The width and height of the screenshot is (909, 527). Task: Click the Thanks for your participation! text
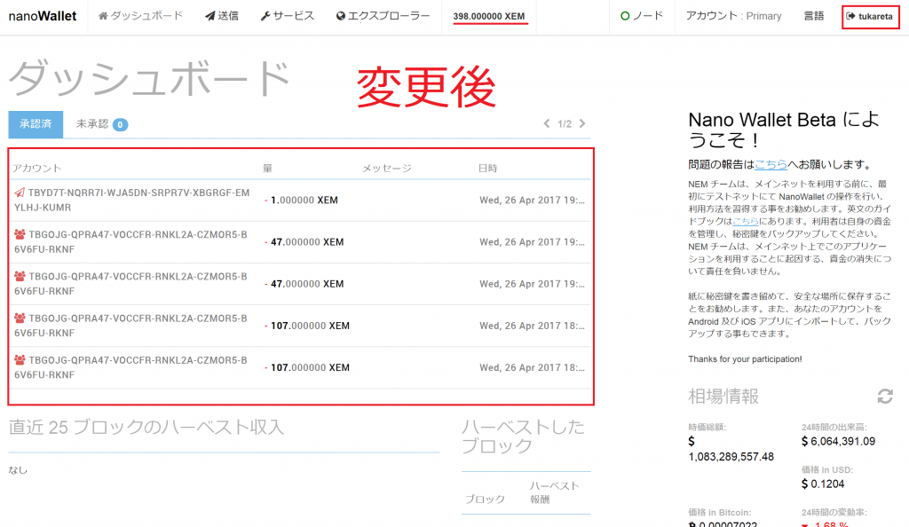tap(745, 359)
